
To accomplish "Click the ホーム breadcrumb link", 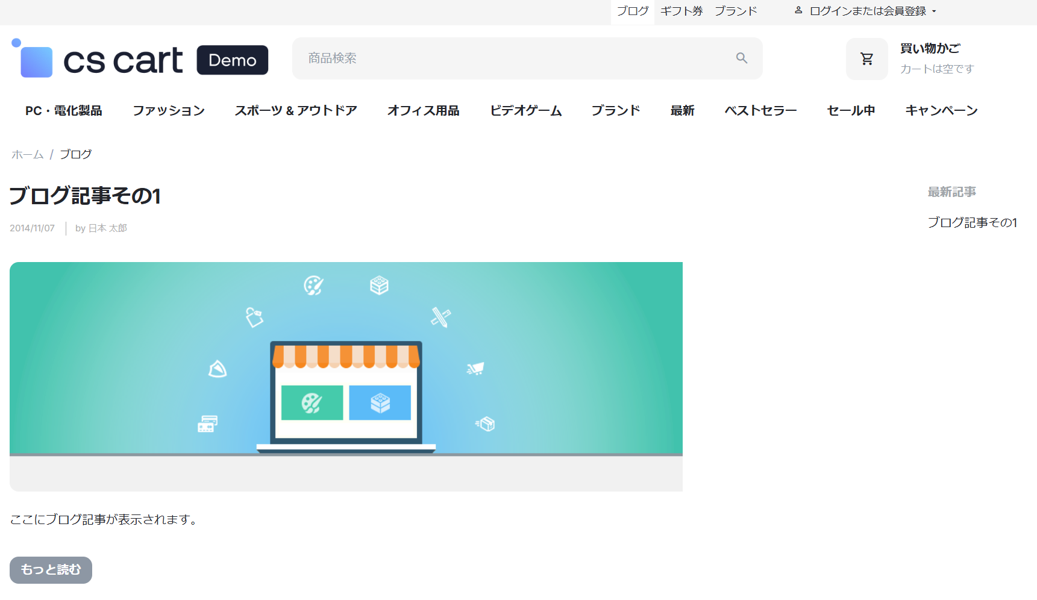I will coord(27,155).
